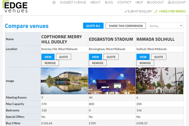View Ramada Solihull venue
Viewport: 189px width, 126px height.
click(143, 57)
